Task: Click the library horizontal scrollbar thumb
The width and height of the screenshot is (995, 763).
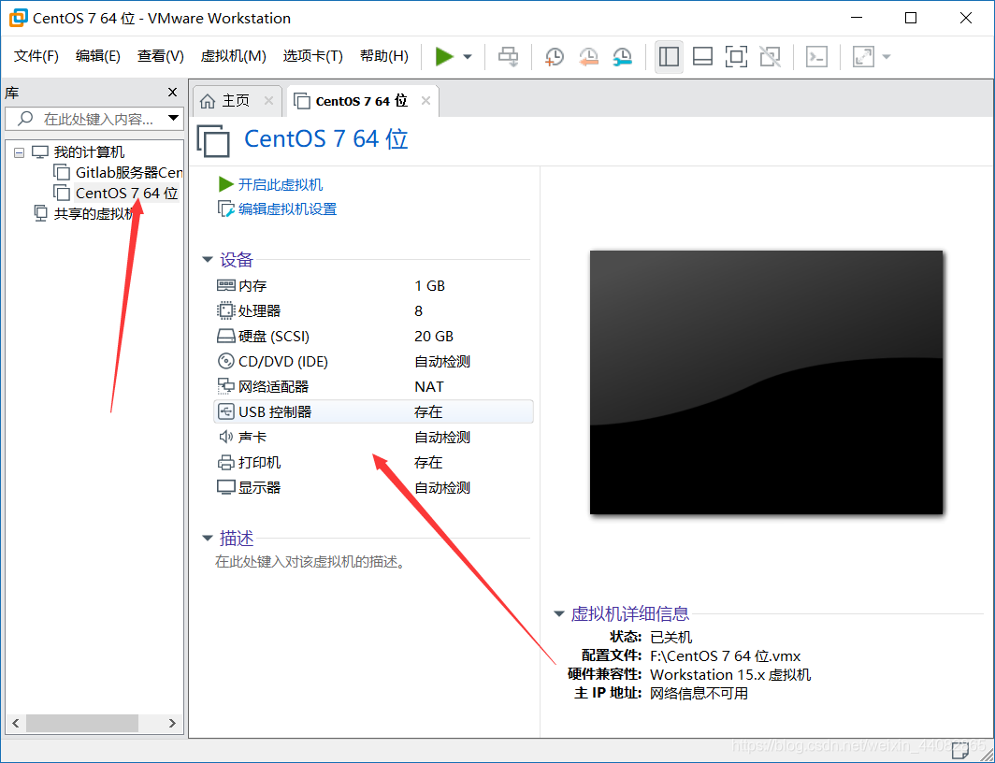Action: click(x=82, y=723)
